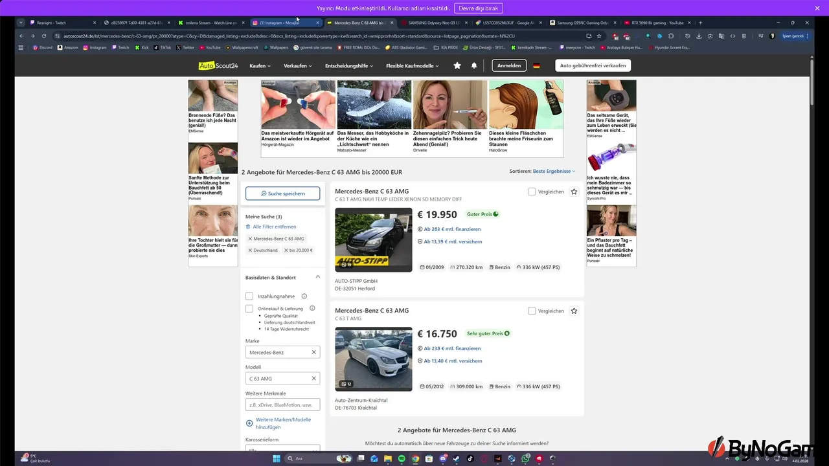The height and width of the screenshot is (466, 829).
Task: Open File Explorer from the taskbar
Action: tap(388, 458)
